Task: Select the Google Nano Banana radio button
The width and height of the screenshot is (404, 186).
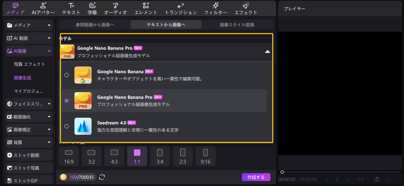Action: [x=67, y=75]
